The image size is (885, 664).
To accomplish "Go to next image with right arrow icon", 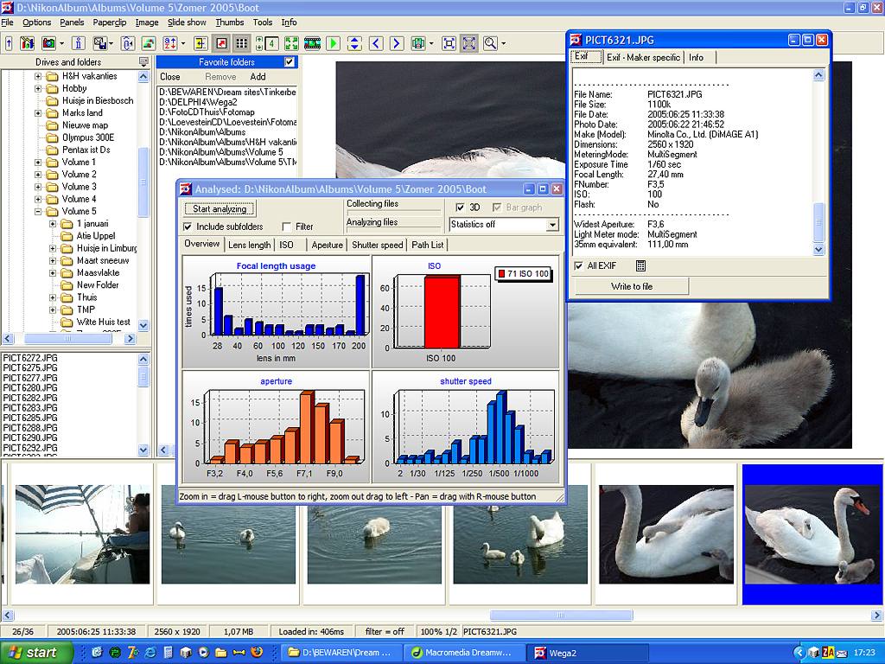I will coord(397,43).
